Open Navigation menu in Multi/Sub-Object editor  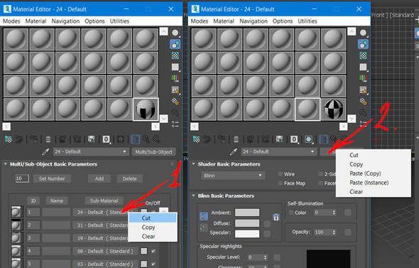[65, 21]
